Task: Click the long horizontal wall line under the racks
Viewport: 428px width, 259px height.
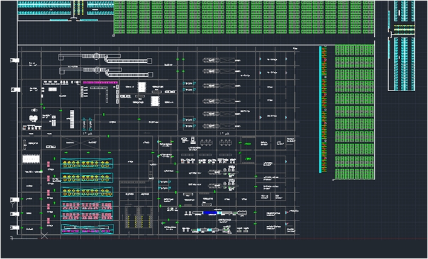Action: pyautogui.click(x=181, y=46)
